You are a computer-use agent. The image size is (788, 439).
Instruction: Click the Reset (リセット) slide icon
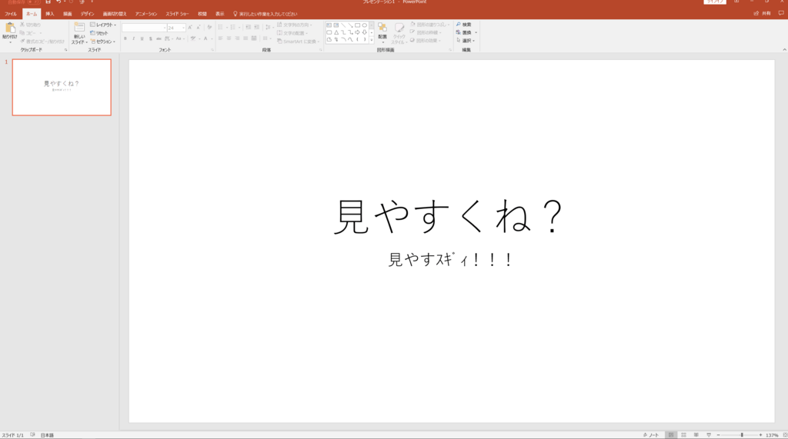tap(93, 33)
